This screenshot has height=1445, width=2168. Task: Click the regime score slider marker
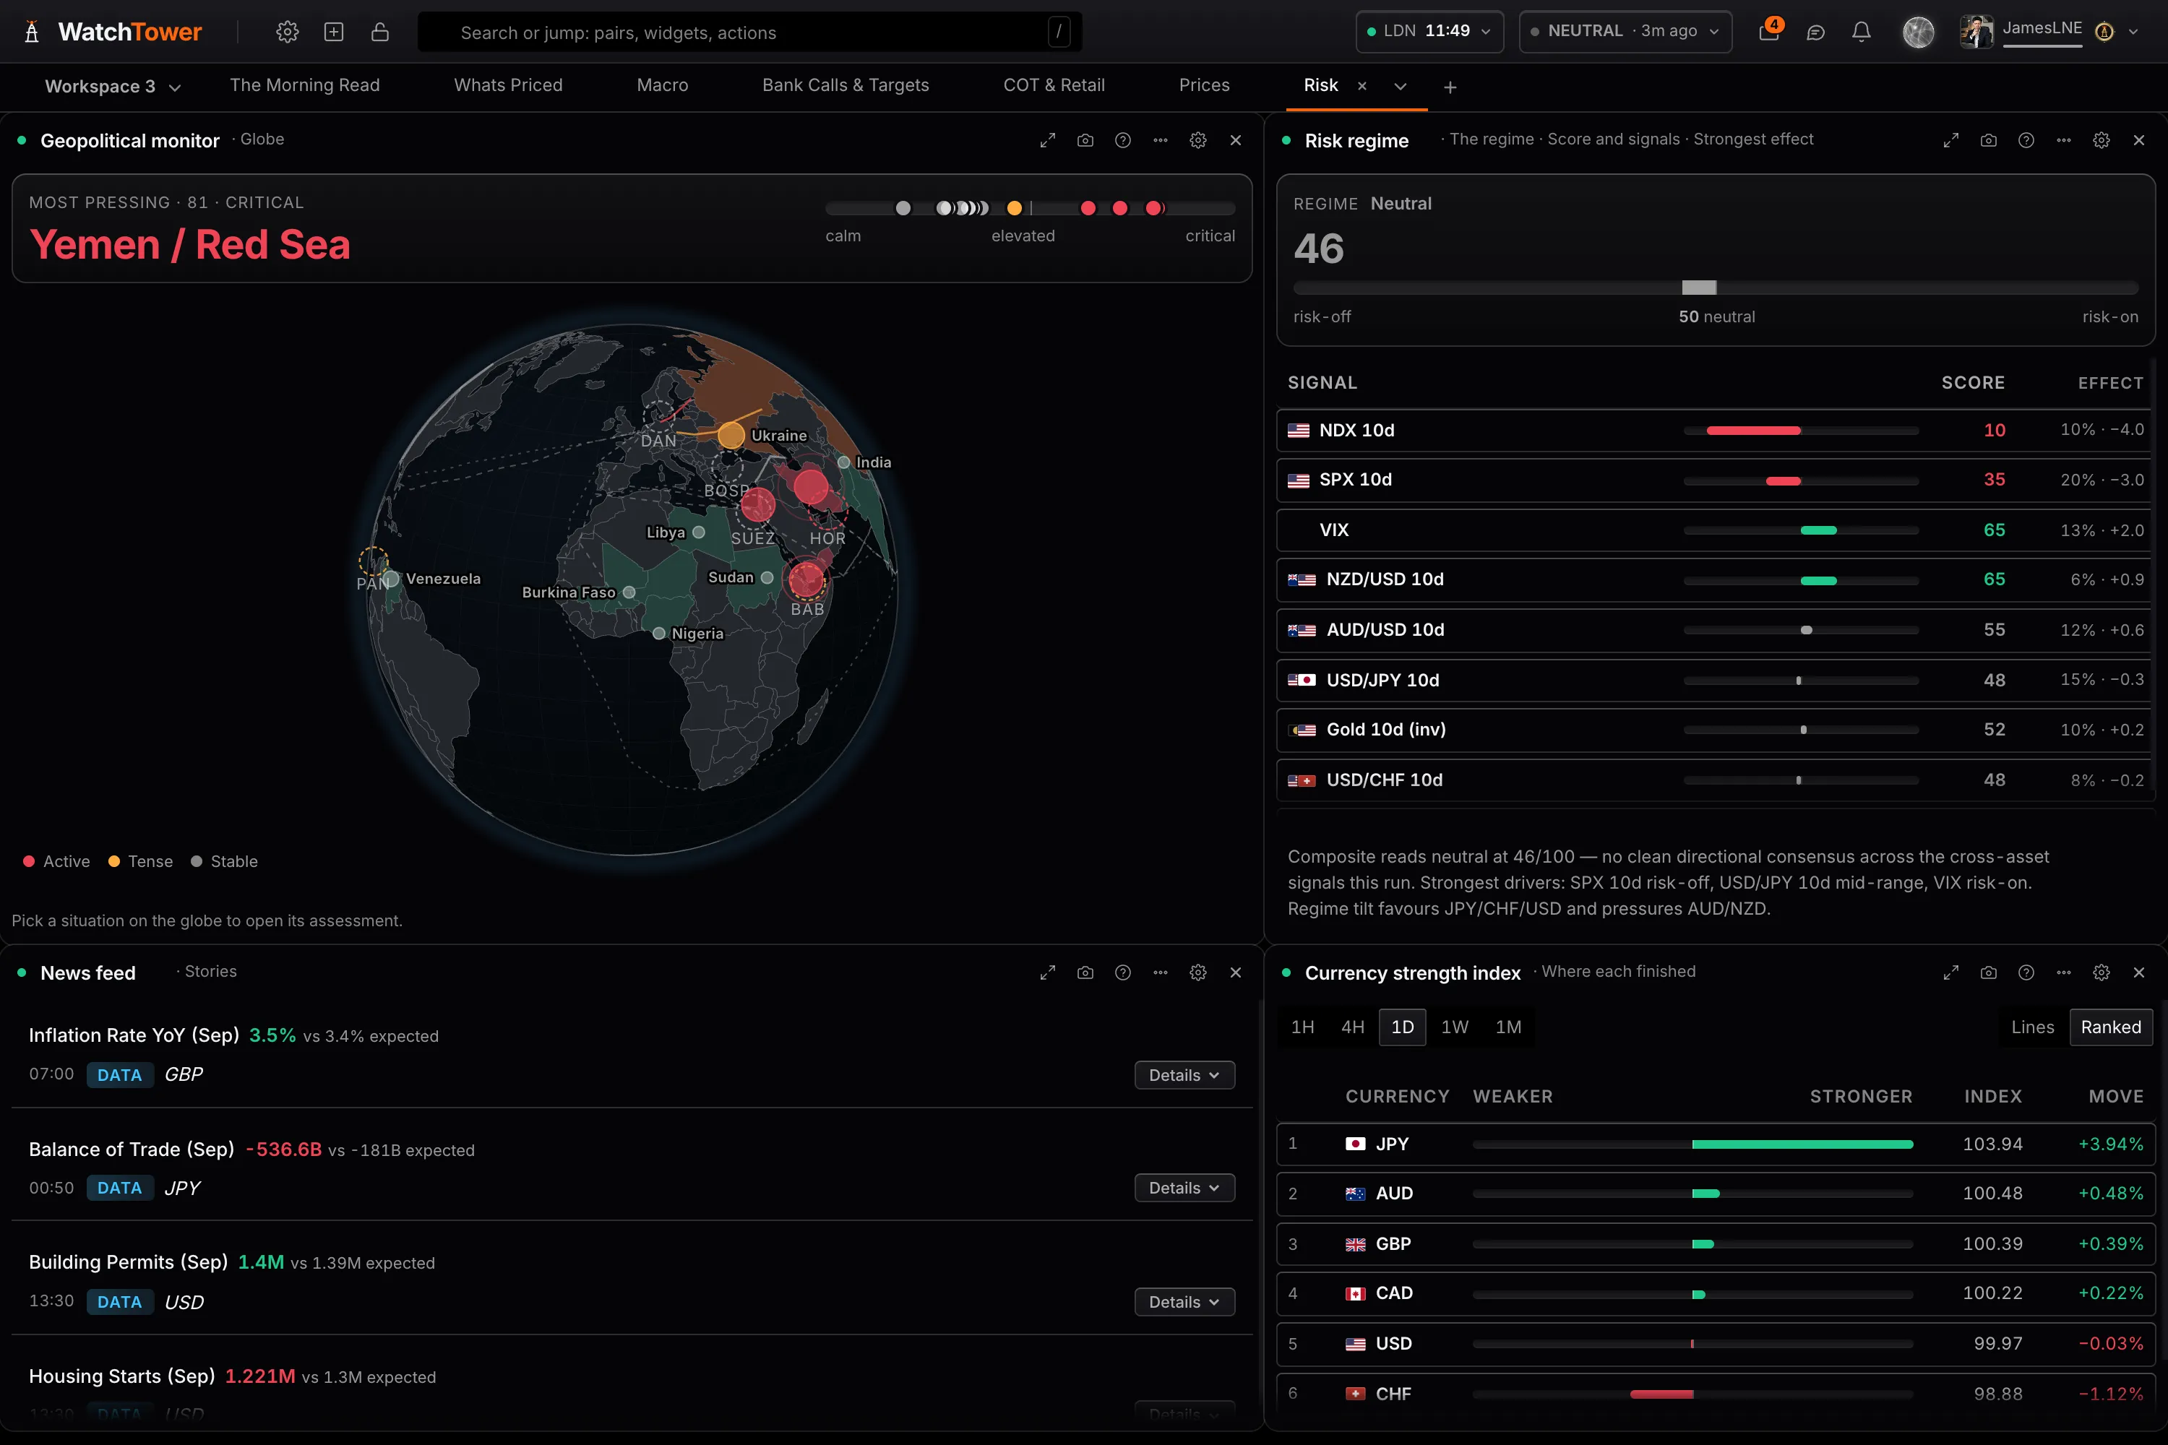[1699, 288]
